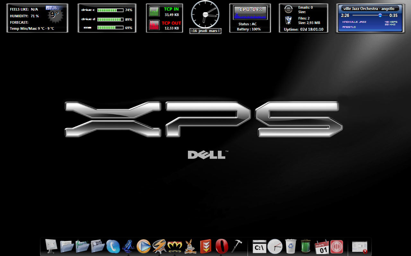Click the 'KNOXVILLE JAZZ' artist text
Viewport: 411px width, 256px height.
click(354, 22)
